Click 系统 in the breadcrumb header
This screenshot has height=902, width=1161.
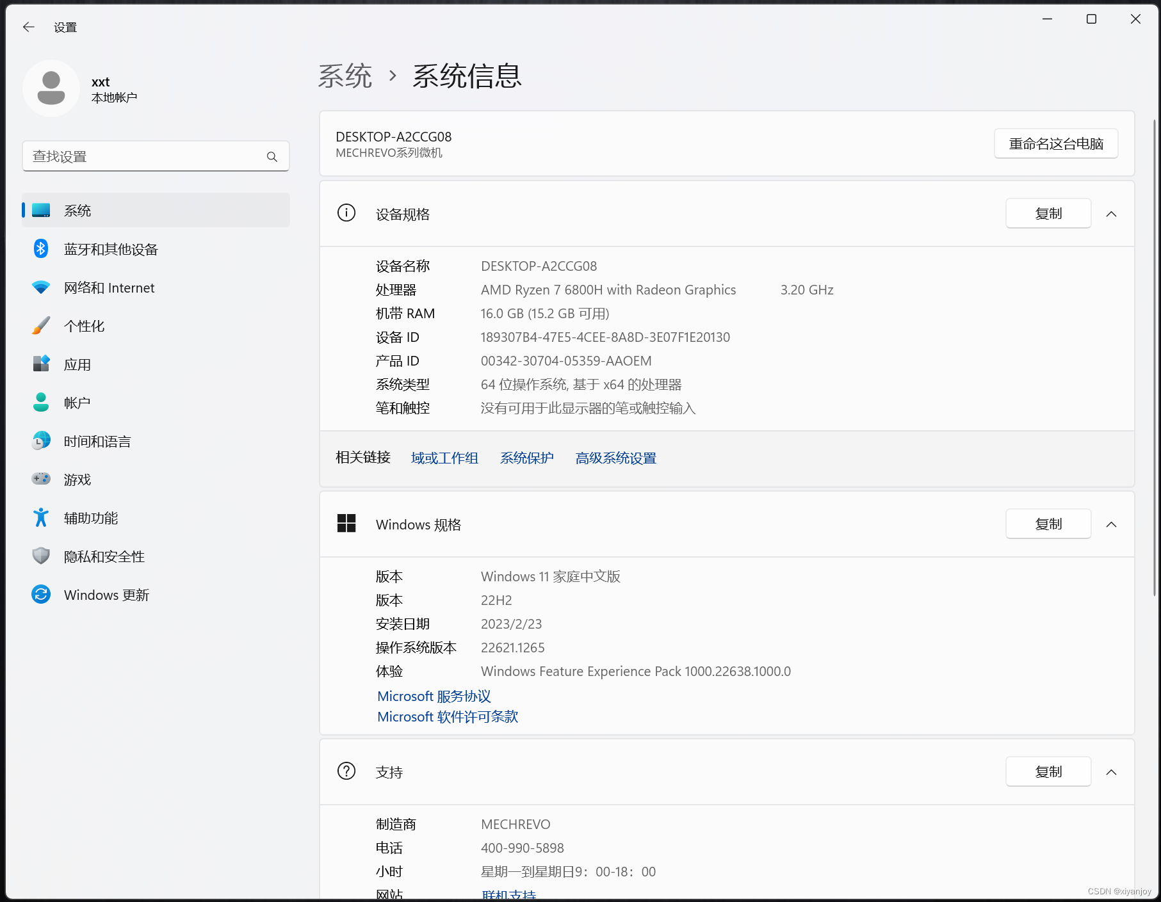click(x=345, y=76)
